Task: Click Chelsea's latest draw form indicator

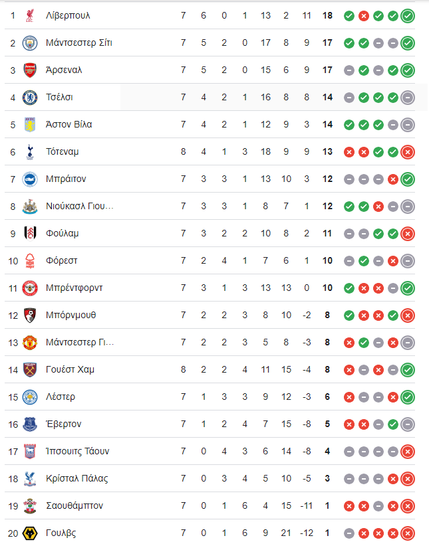Action: (x=408, y=98)
